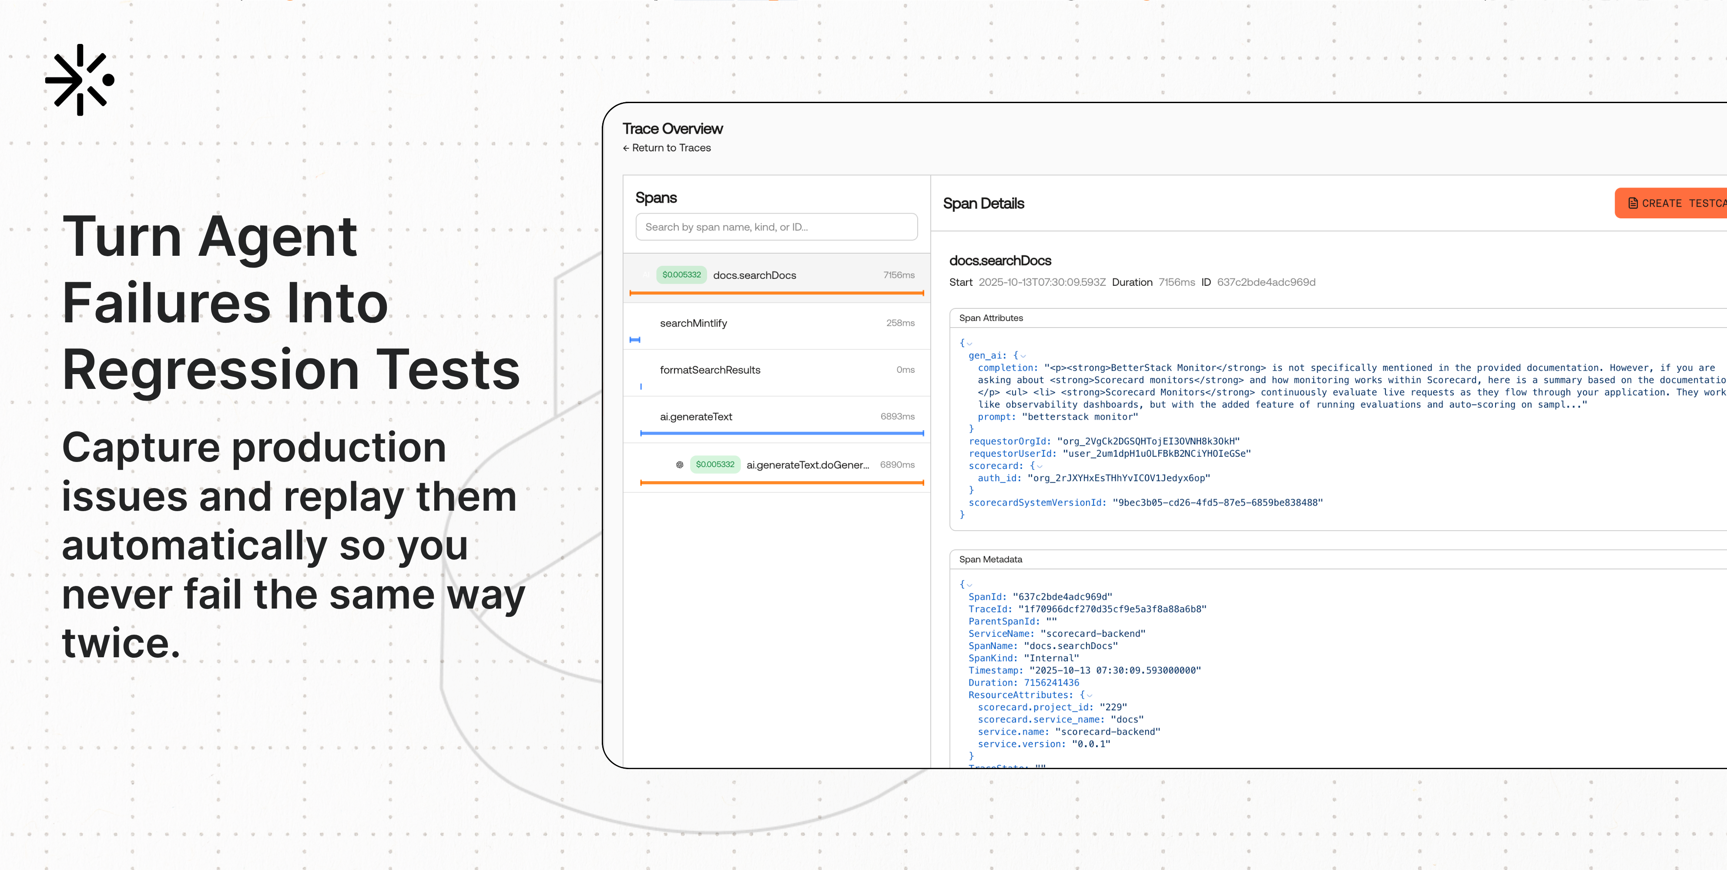Screen dimensions: 1727x870
Task: Collapse the root object in Span Attributes
Action: click(x=969, y=344)
